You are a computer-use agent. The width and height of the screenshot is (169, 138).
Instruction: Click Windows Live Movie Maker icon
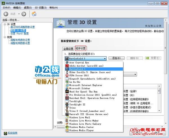67,121
